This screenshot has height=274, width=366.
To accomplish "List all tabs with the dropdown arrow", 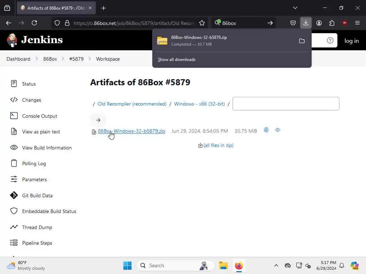I will coord(295,8).
